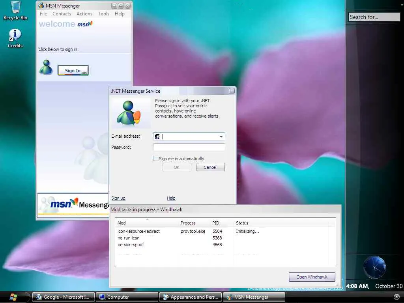Switch to Appearance and Pers... taskbar button
This screenshot has width=404, height=303.
coord(191,297)
